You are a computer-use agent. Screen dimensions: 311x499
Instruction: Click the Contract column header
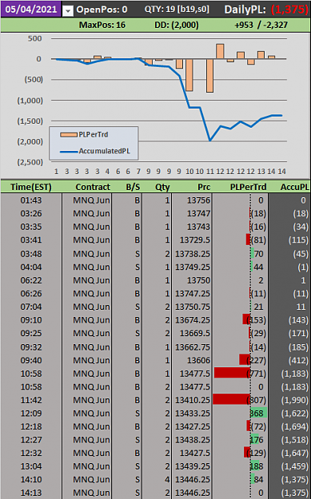tap(93, 187)
